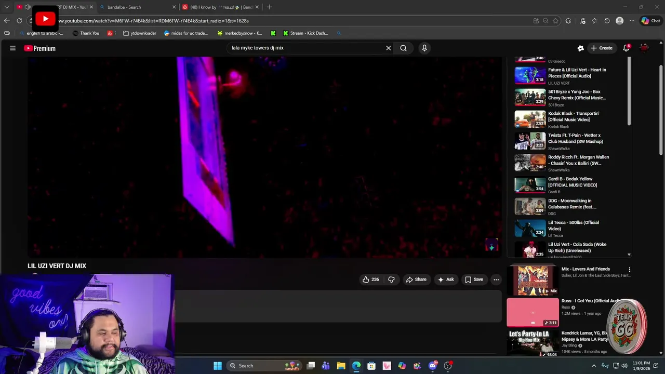
Task: Open the YouTube guide hamburger menu
Action: (12, 48)
